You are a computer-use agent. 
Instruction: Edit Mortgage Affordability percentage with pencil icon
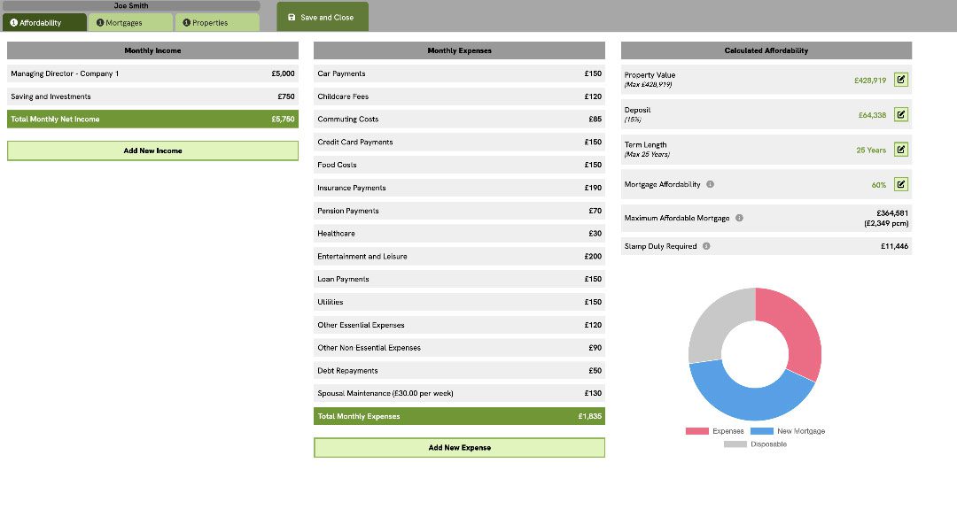pos(900,184)
